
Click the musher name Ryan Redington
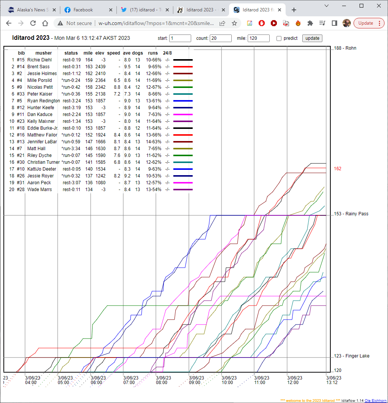click(x=44, y=101)
